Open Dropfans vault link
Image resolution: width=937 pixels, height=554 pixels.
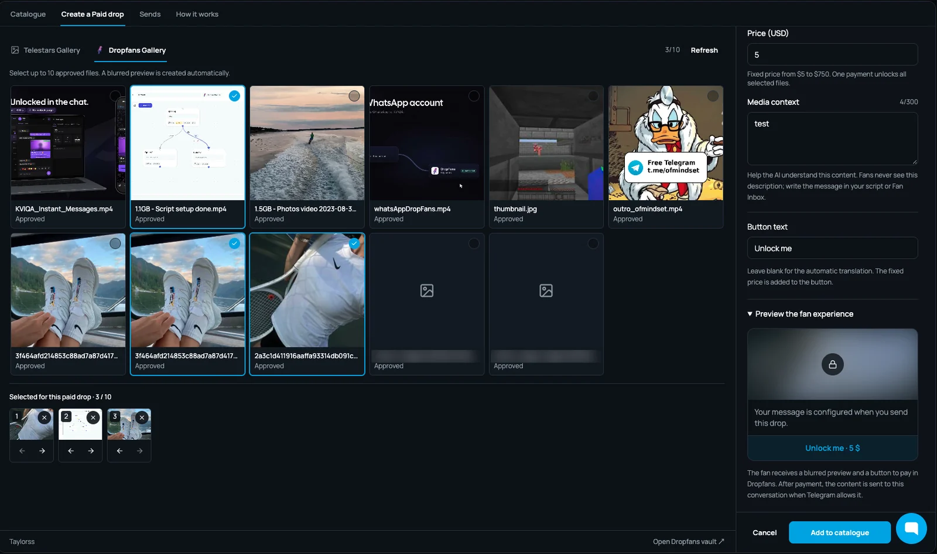(x=688, y=542)
